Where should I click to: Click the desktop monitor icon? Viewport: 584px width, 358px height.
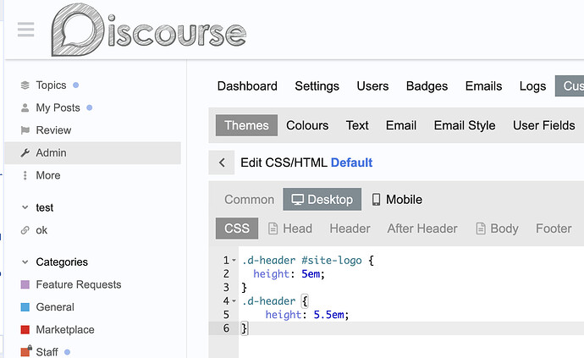tap(297, 200)
